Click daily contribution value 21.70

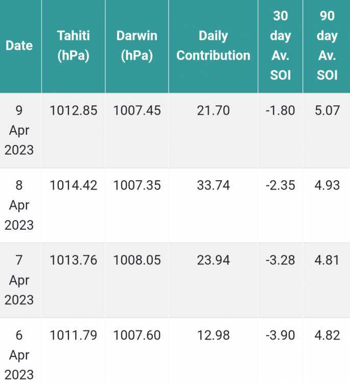(x=213, y=110)
